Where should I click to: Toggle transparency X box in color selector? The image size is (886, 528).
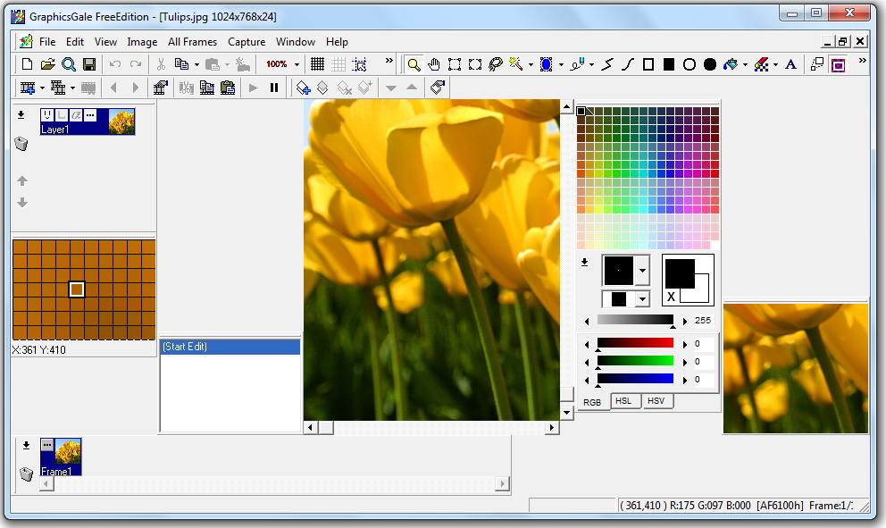point(672,297)
